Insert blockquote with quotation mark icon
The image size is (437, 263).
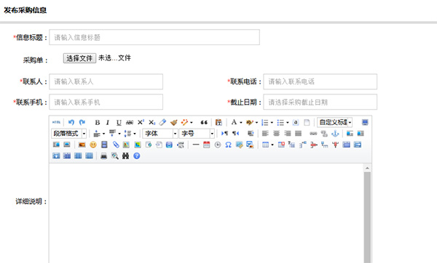point(204,122)
